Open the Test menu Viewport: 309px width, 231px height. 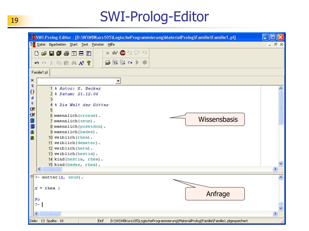(x=85, y=45)
